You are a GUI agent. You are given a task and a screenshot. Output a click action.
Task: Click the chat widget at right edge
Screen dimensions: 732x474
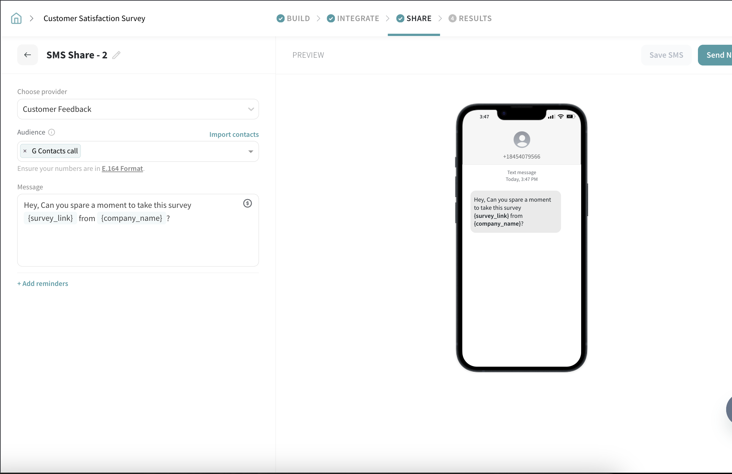[x=729, y=409]
